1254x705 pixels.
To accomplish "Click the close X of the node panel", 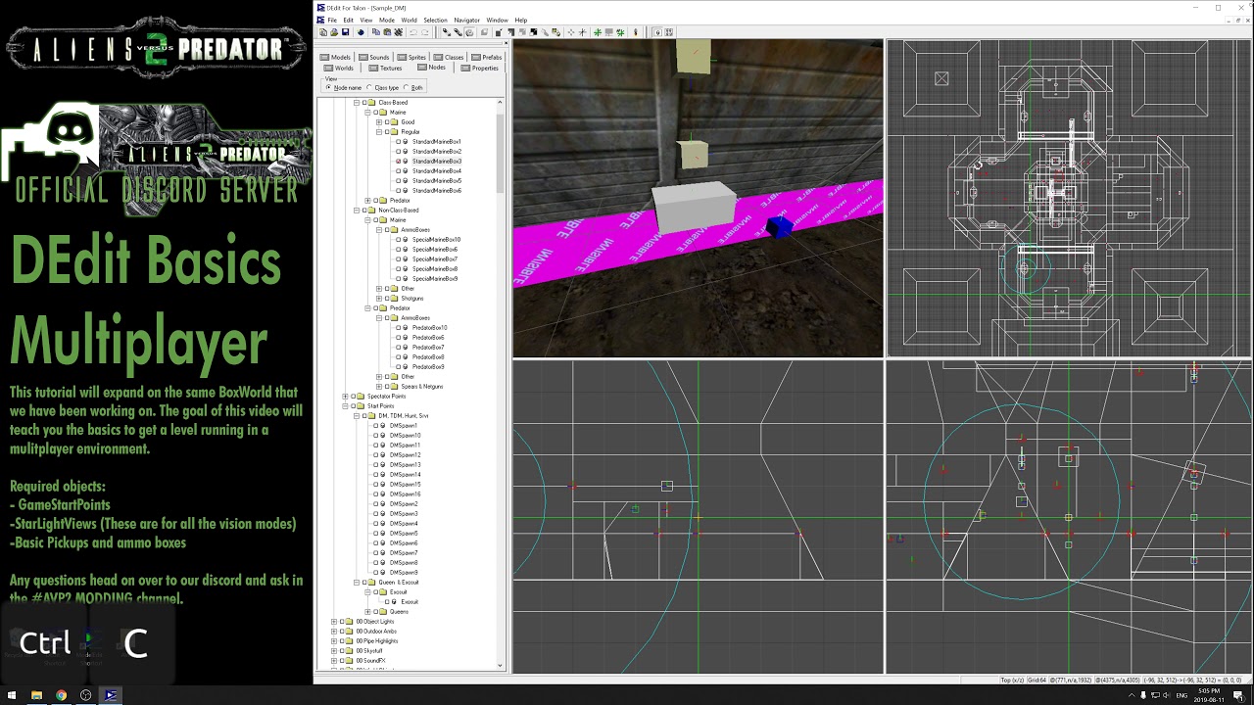I will point(506,43).
